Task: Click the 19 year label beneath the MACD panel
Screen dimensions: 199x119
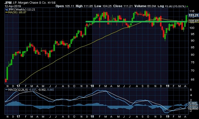Action: click(x=168, y=117)
